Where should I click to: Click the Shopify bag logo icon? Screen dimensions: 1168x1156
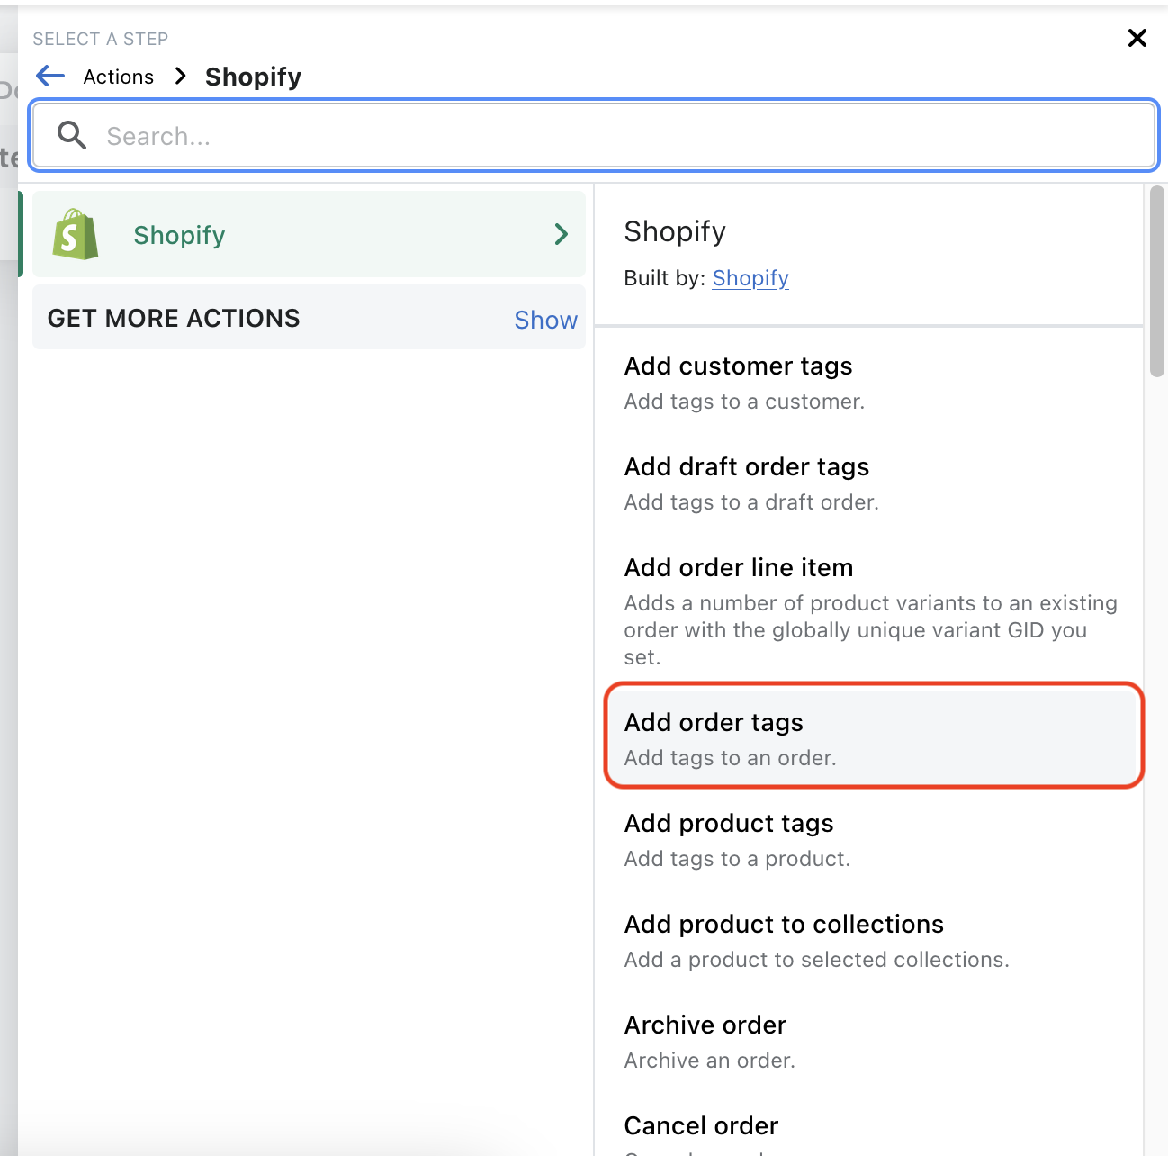[x=76, y=235]
